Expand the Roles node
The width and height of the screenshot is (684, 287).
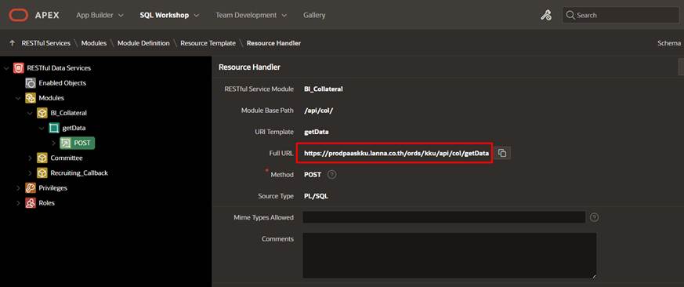(18, 203)
